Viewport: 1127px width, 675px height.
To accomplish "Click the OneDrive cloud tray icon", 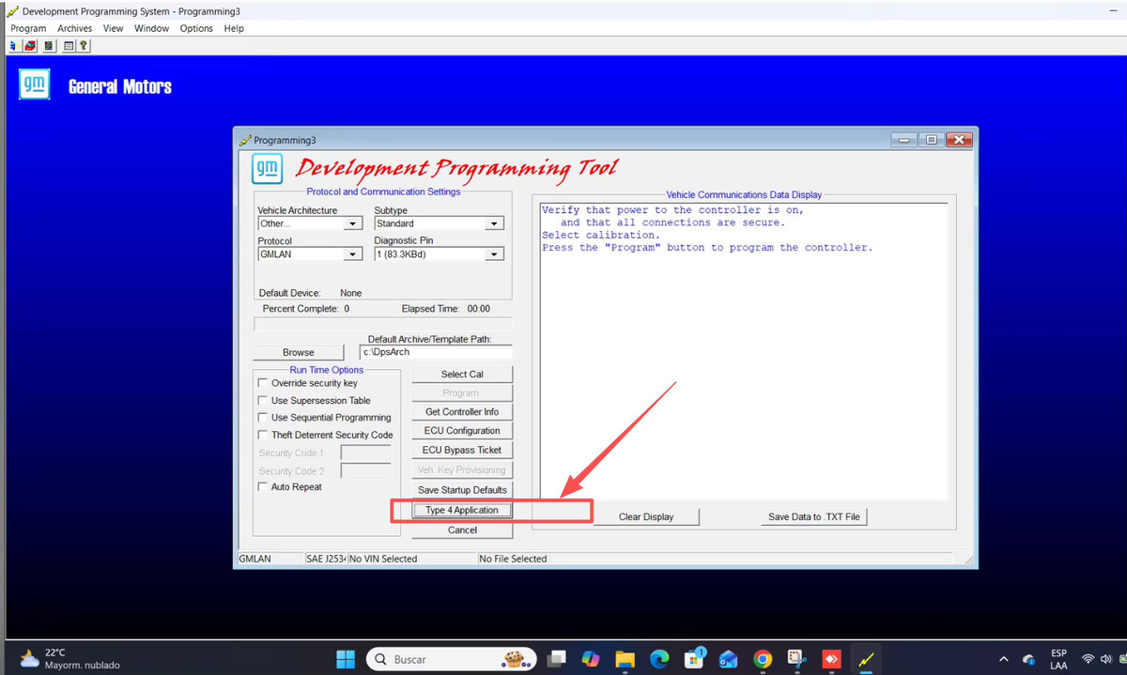I will [1029, 659].
